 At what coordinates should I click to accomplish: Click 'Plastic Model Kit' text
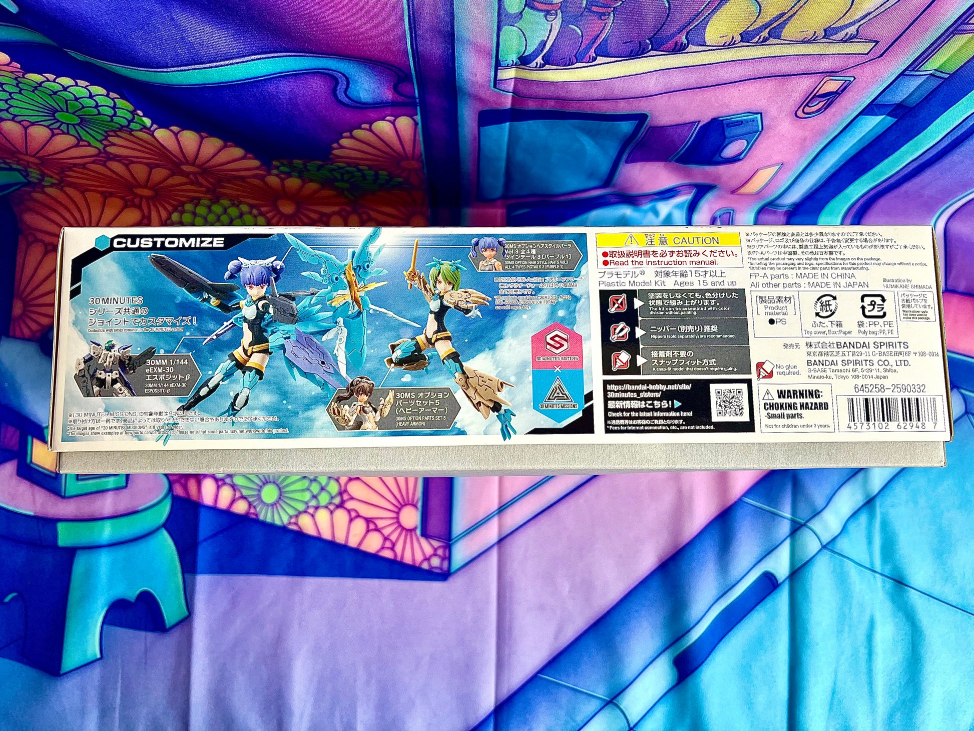click(x=632, y=283)
